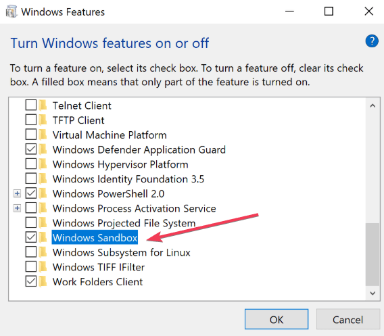
Task: Enable Windows Projected File System checkbox
Action: pos(31,222)
